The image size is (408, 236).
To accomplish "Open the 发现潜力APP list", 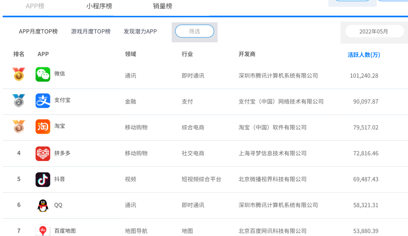I will [140, 31].
